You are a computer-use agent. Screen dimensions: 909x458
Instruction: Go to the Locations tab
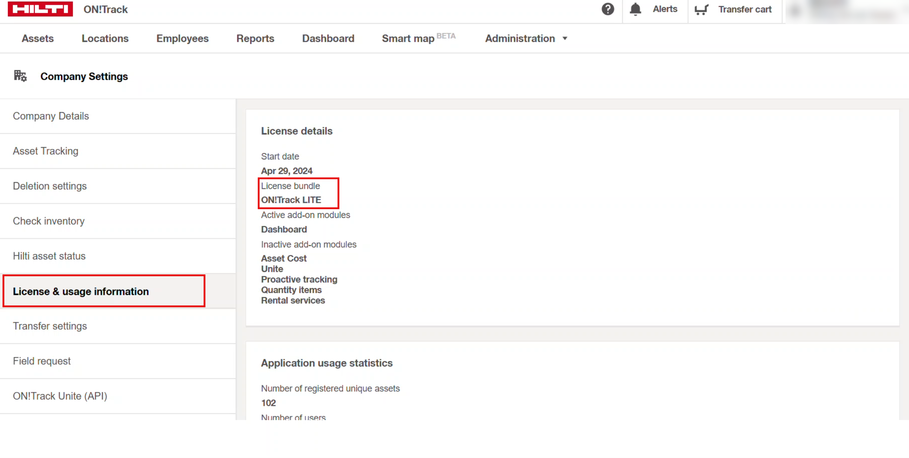point(105,39)
